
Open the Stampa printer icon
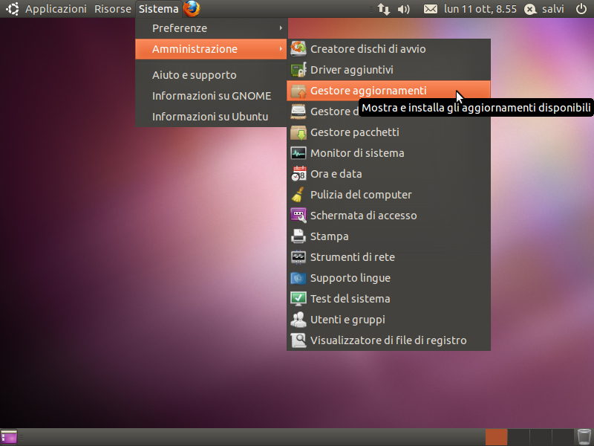pyautogui.click(x=298, y=236)
